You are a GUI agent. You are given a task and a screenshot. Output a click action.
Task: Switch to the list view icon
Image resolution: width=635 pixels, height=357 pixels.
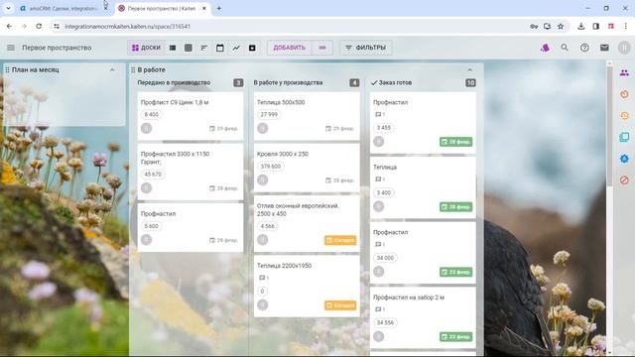(173, 48)
